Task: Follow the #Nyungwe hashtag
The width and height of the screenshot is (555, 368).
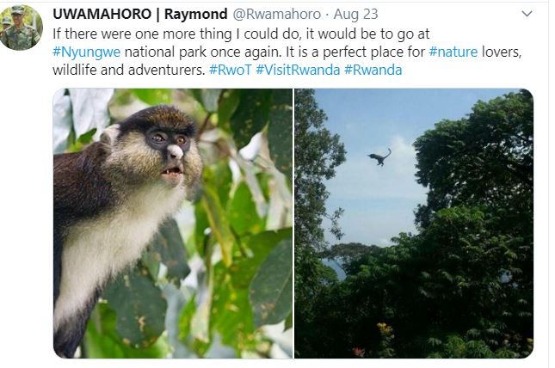Action: [x=86, y=52]
